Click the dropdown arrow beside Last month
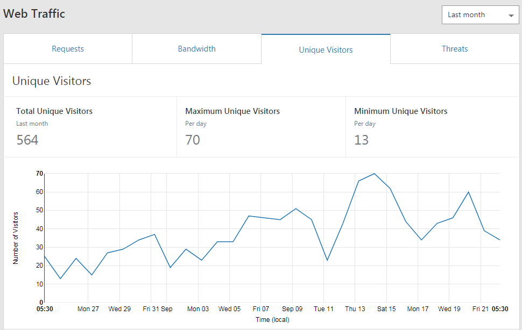The height and width of the screenshot is (330, 522). pos(510,16)
